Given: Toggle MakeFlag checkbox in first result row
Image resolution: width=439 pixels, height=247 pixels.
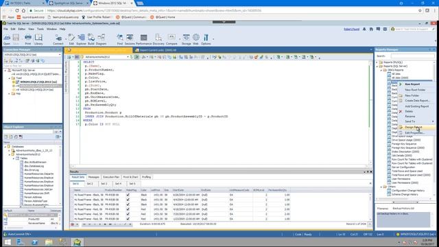Looking at the screenshot, I should pyautogui.click(x=128, y=195).
